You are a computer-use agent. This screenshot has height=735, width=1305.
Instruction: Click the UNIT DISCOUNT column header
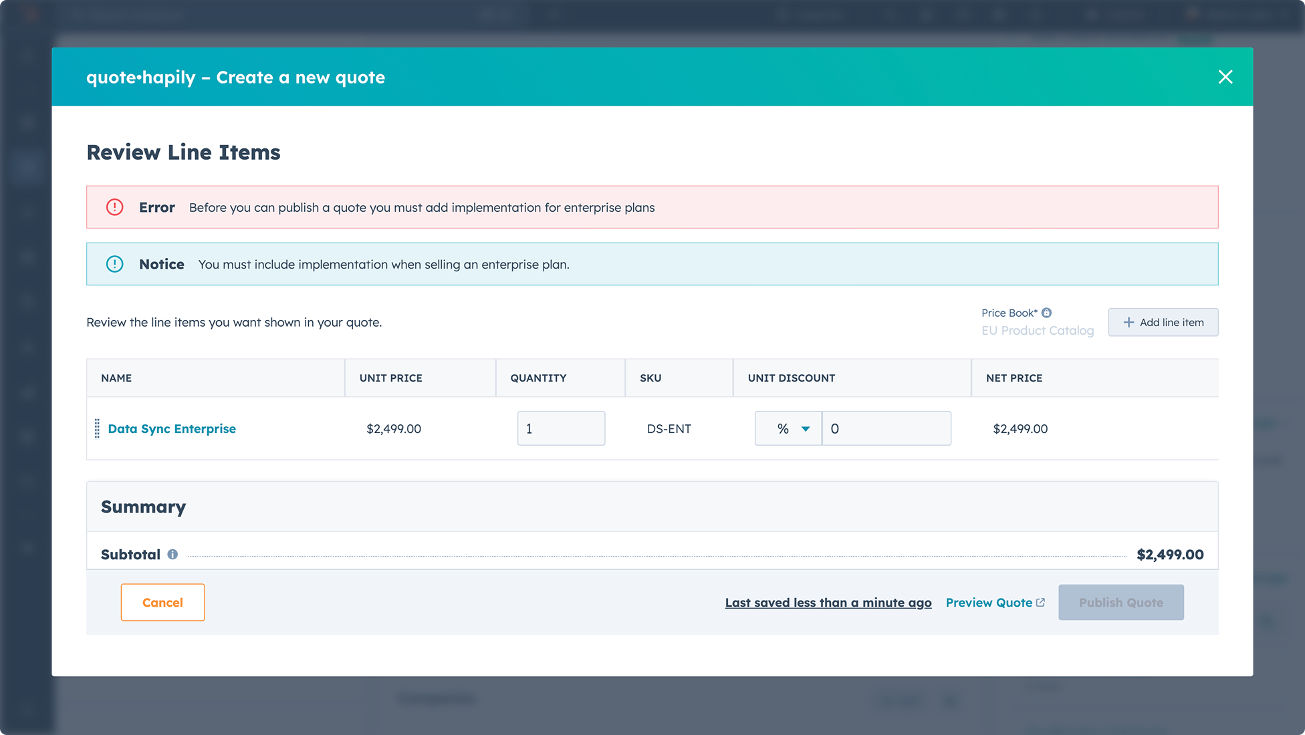click(791, 378)
